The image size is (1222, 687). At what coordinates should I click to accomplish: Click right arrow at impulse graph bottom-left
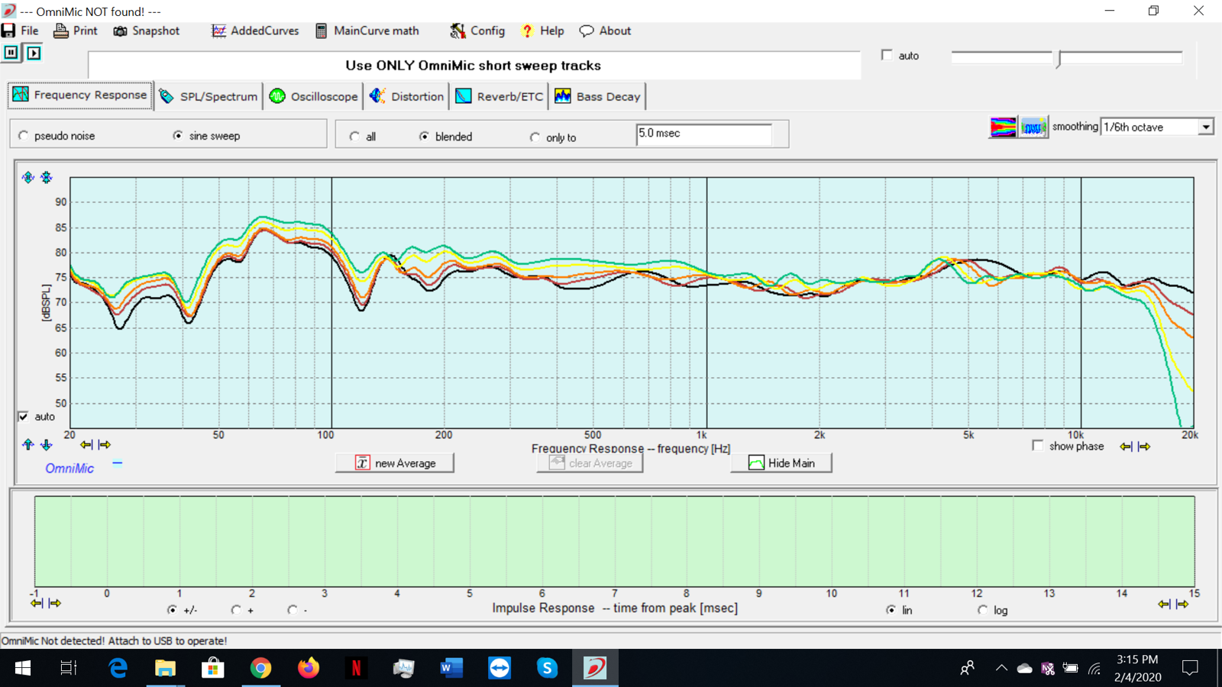coord(55,603)
